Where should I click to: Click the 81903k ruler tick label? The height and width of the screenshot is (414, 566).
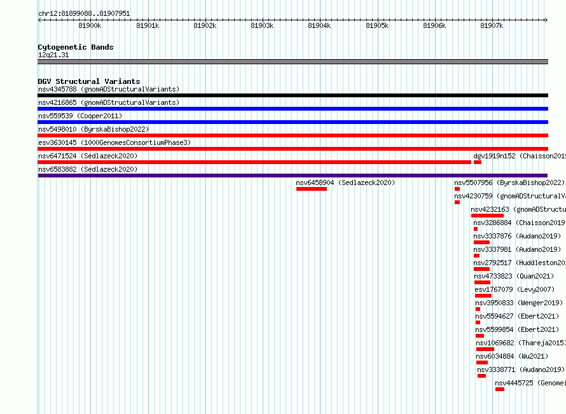pyautogui.click(x=262, y=25)
